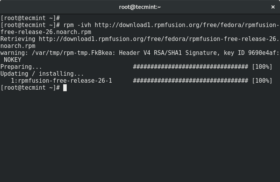Click the Preparing [100%] indicator
This screenshot has width=280, height=182.
[x=262, y=67]
